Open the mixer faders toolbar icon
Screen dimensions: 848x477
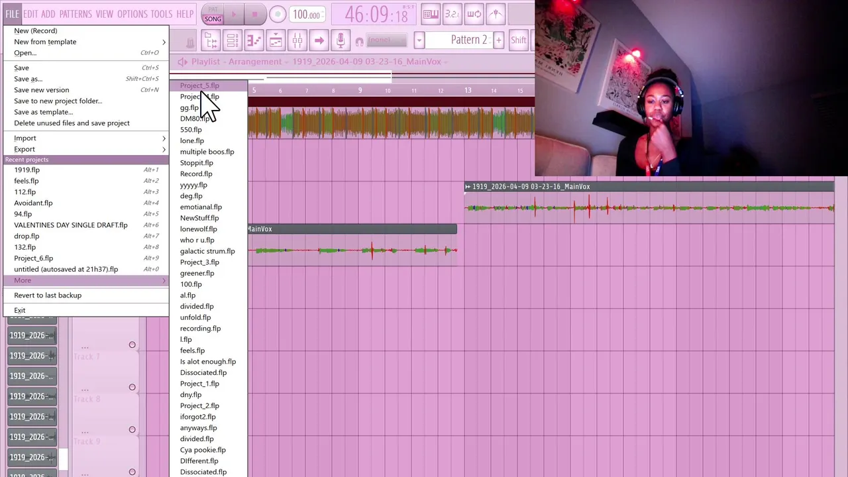297,40
